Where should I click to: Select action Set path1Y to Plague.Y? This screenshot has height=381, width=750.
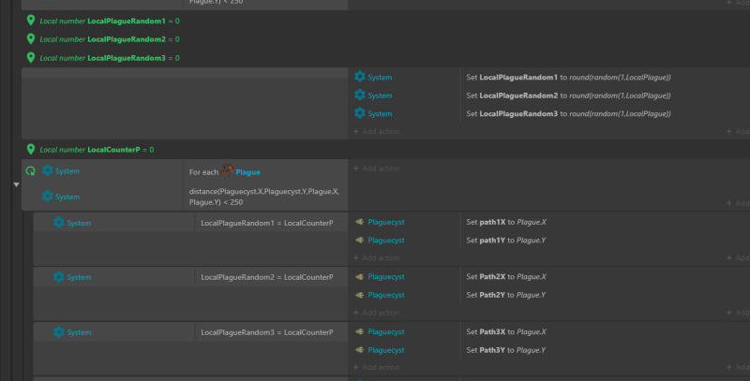506,241
